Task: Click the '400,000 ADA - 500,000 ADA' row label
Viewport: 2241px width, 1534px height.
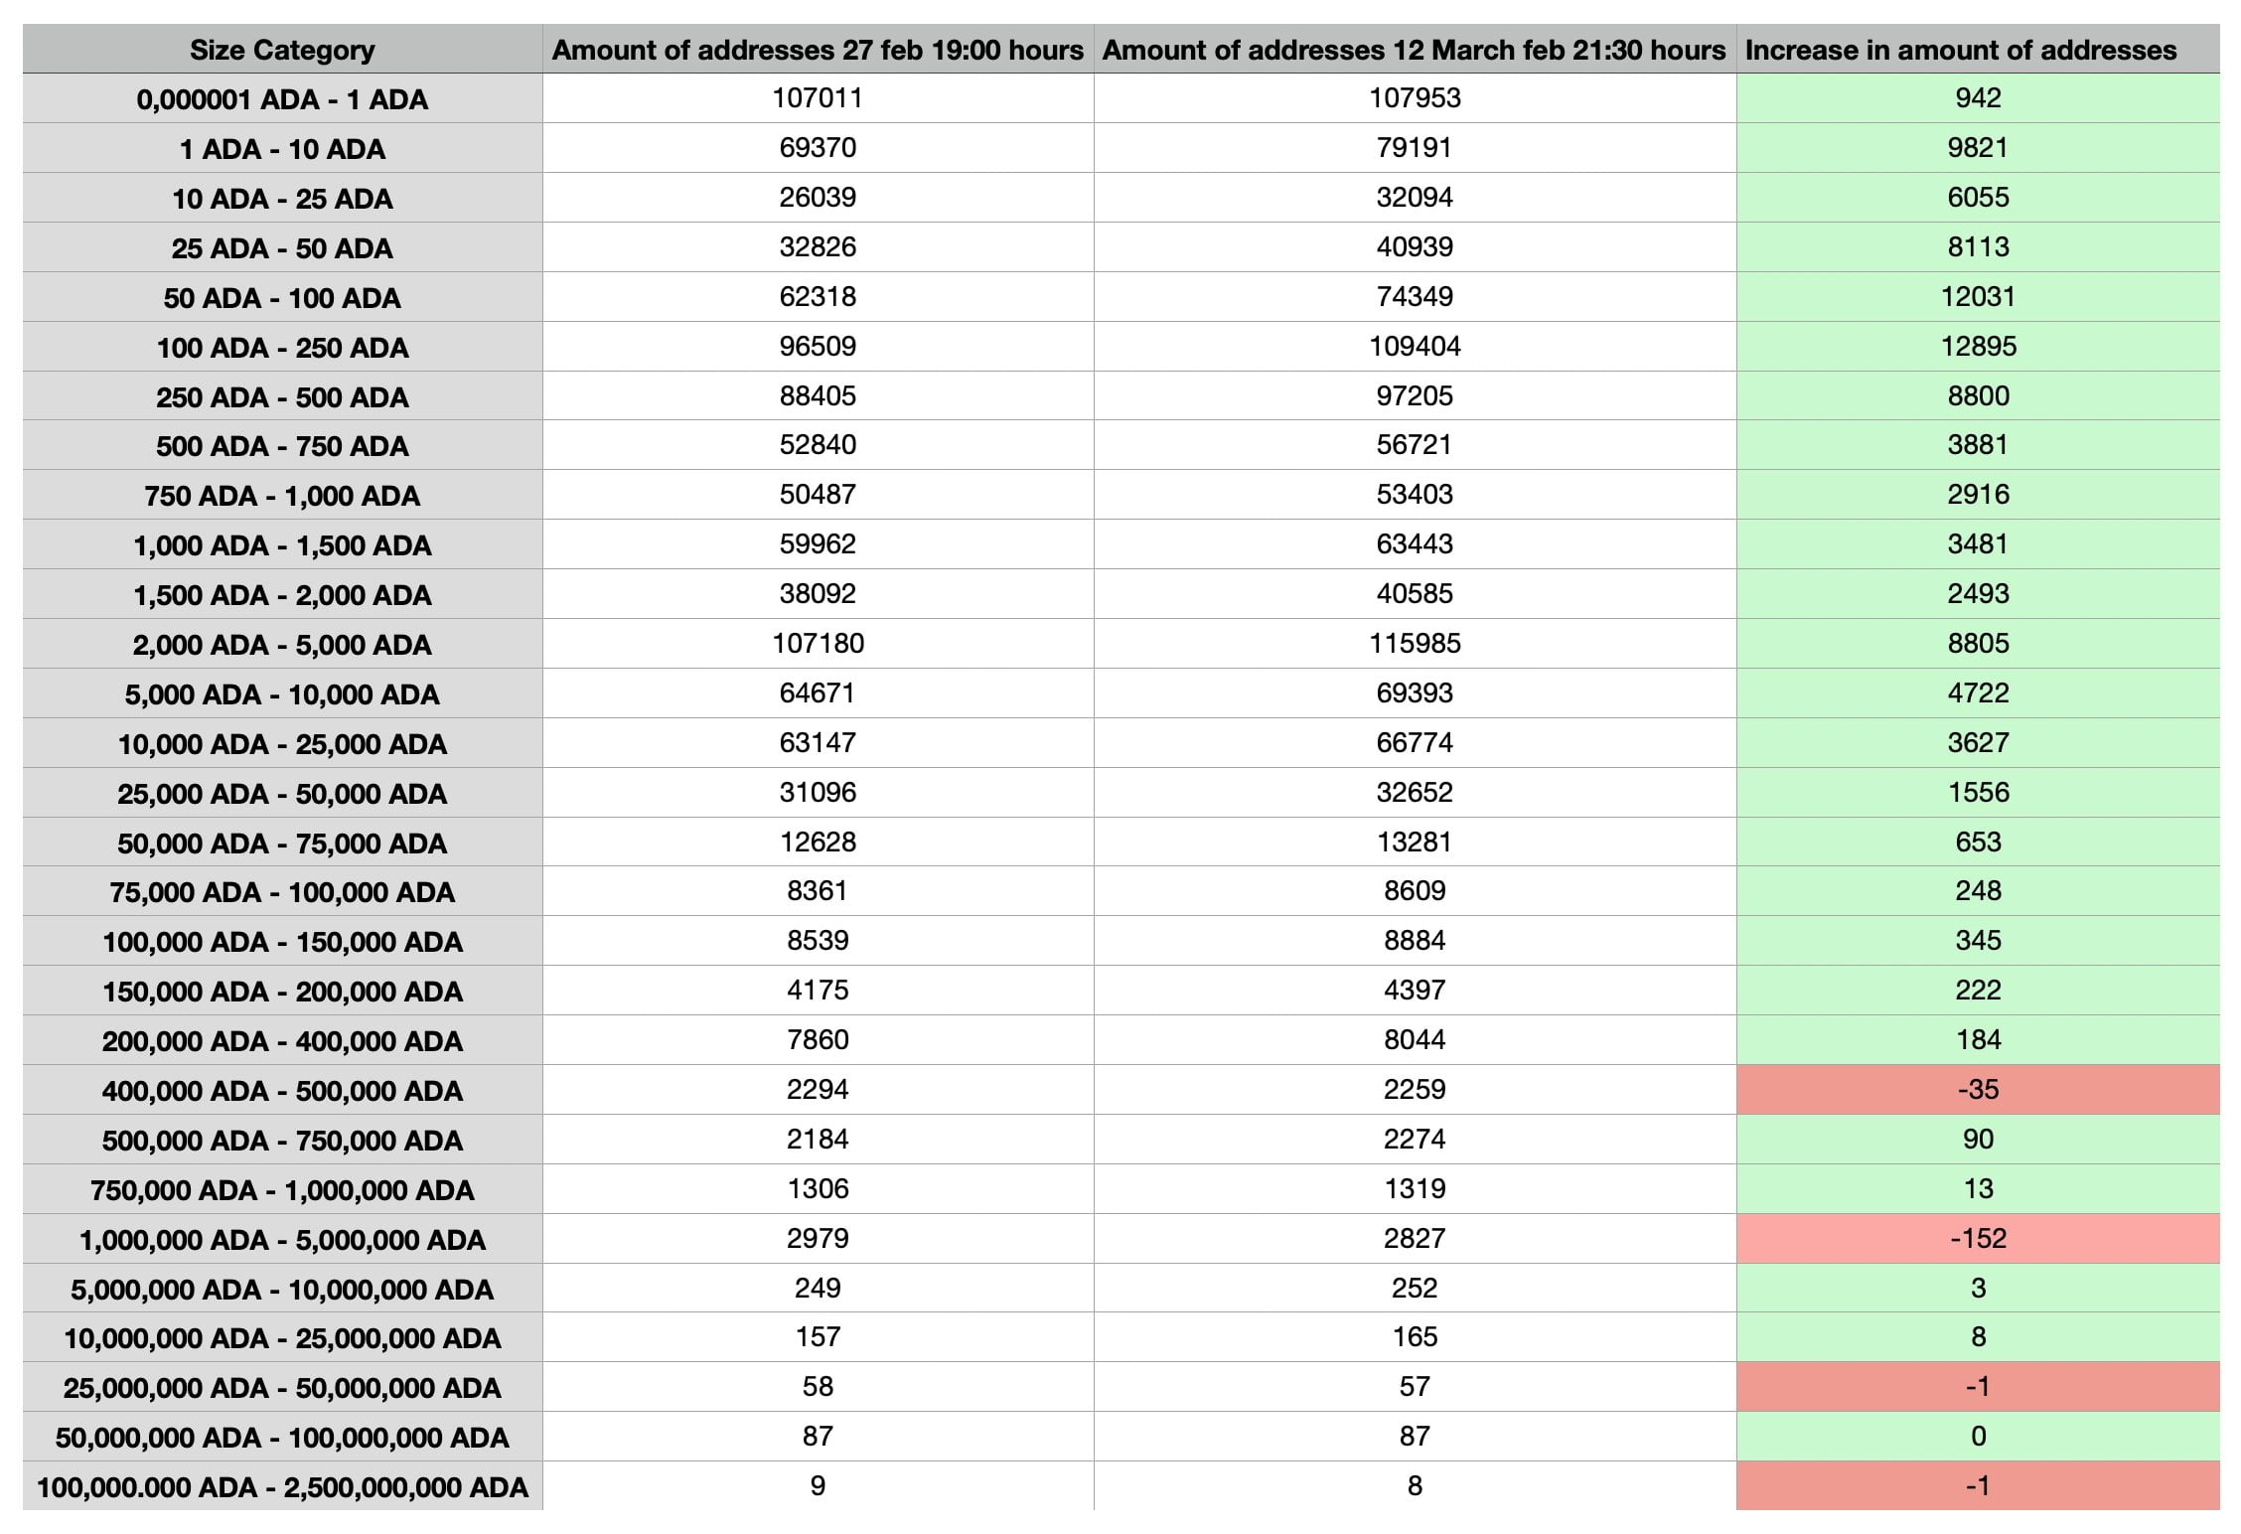Action: tap(282, 1090)
